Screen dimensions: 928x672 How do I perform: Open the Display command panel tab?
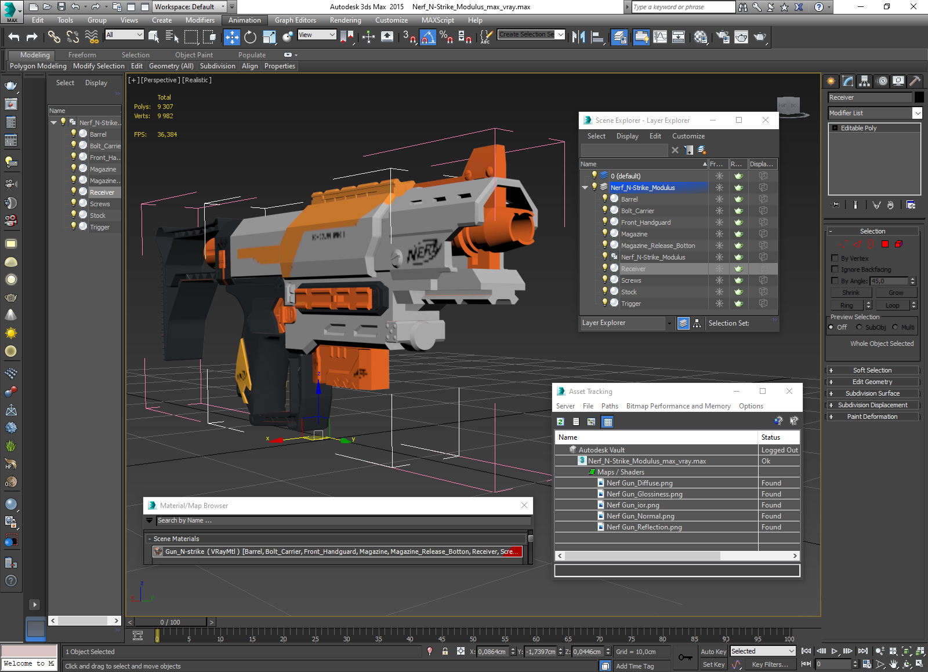coord(898,81)
